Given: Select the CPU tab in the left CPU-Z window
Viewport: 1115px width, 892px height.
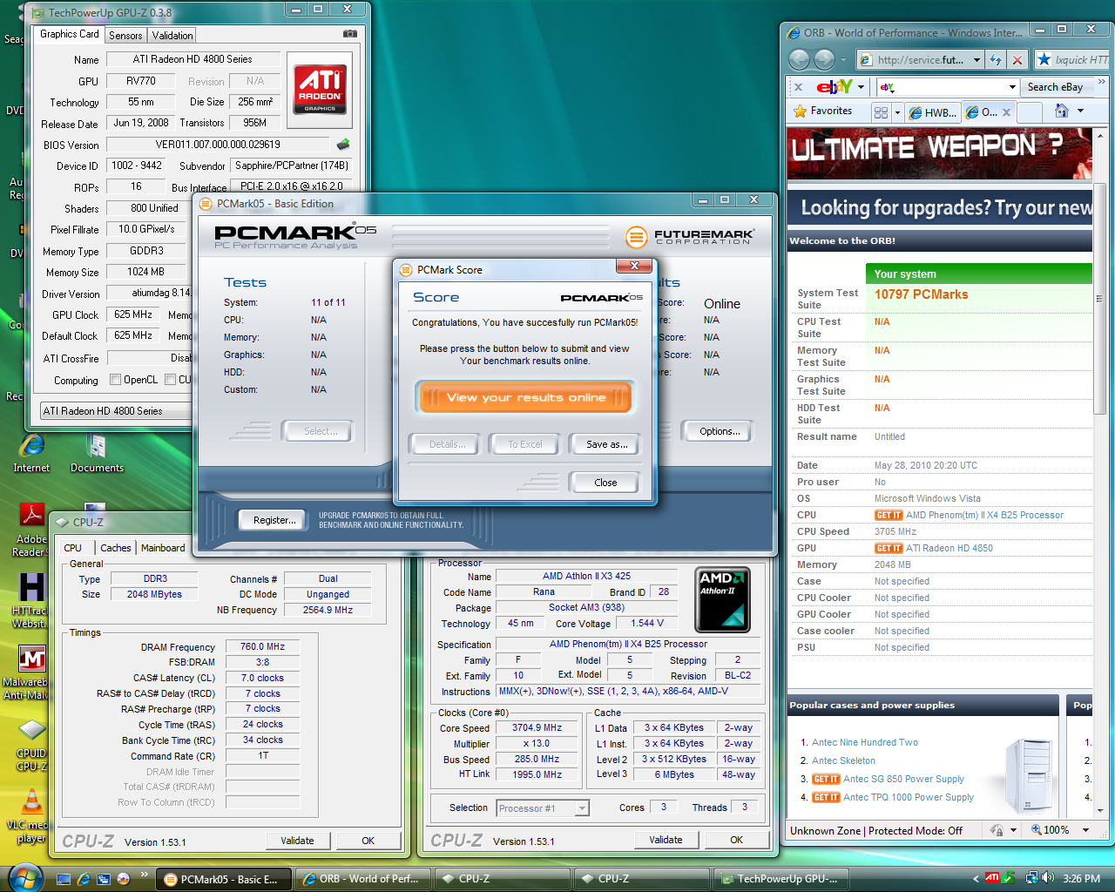Looking at the screenshot, I should tap(73, 548).
